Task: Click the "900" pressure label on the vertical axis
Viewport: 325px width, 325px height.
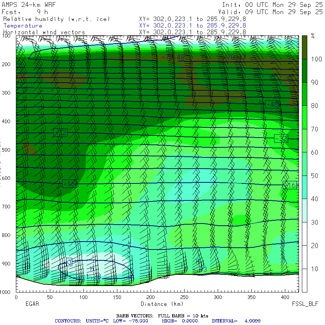Action: pos(6,264)
